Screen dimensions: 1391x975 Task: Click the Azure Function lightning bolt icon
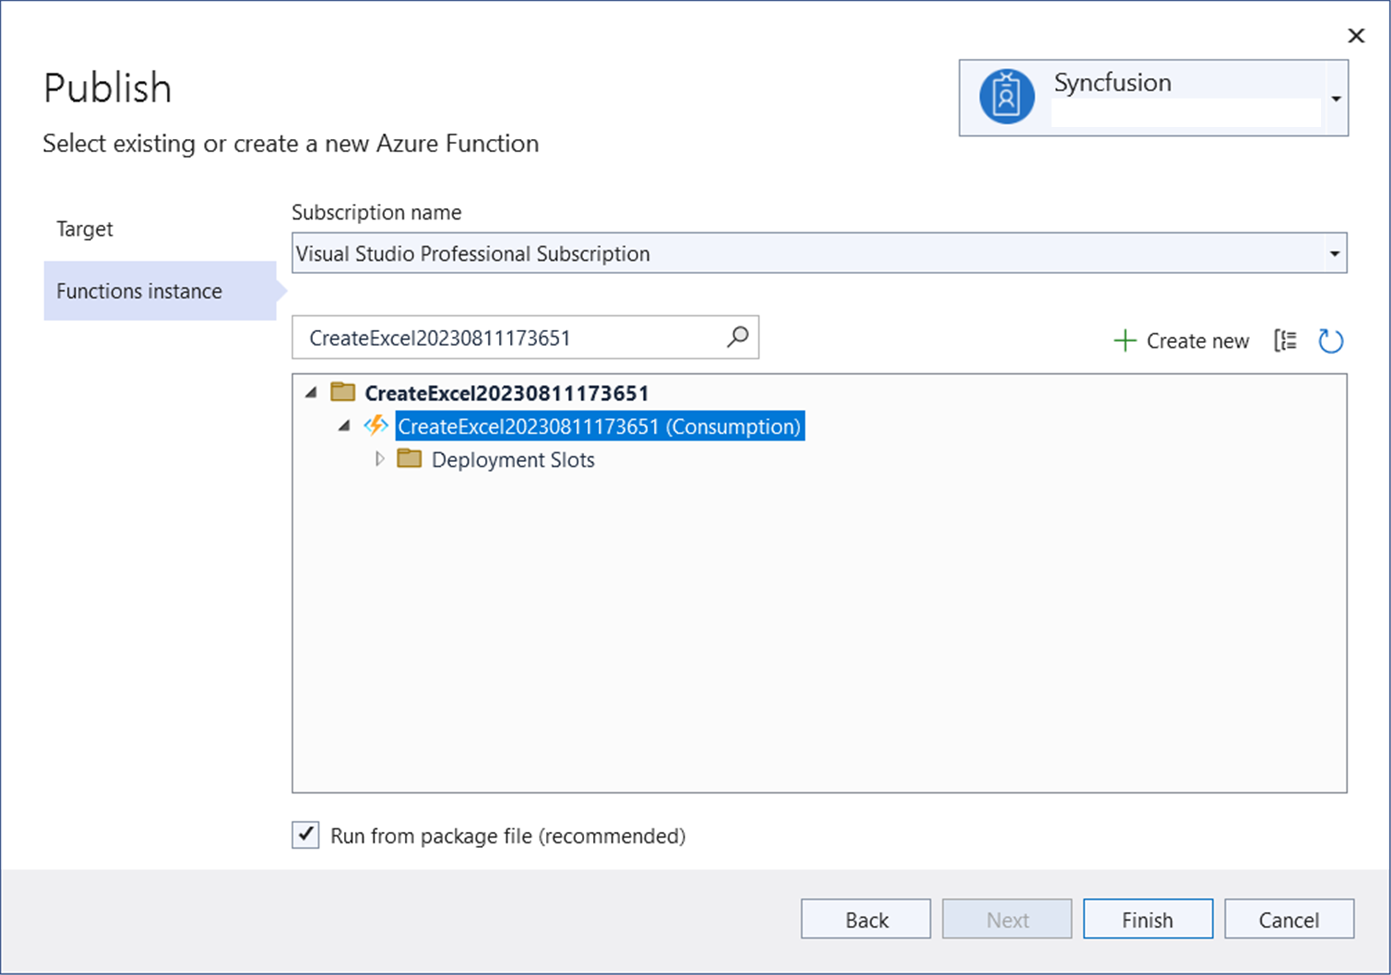pos(376,426)
